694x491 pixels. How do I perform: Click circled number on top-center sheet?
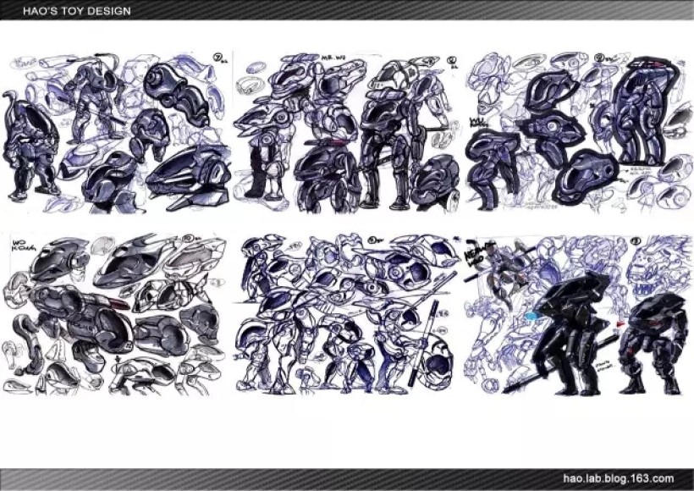pyautogui.click(x=451, y=60)
